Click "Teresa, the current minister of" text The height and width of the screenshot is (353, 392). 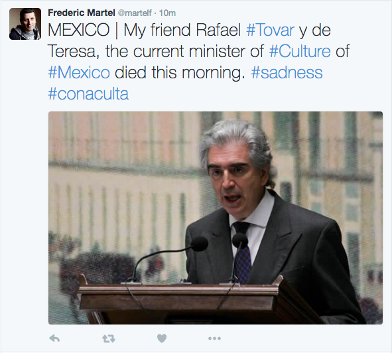click(x=156, y=51)
